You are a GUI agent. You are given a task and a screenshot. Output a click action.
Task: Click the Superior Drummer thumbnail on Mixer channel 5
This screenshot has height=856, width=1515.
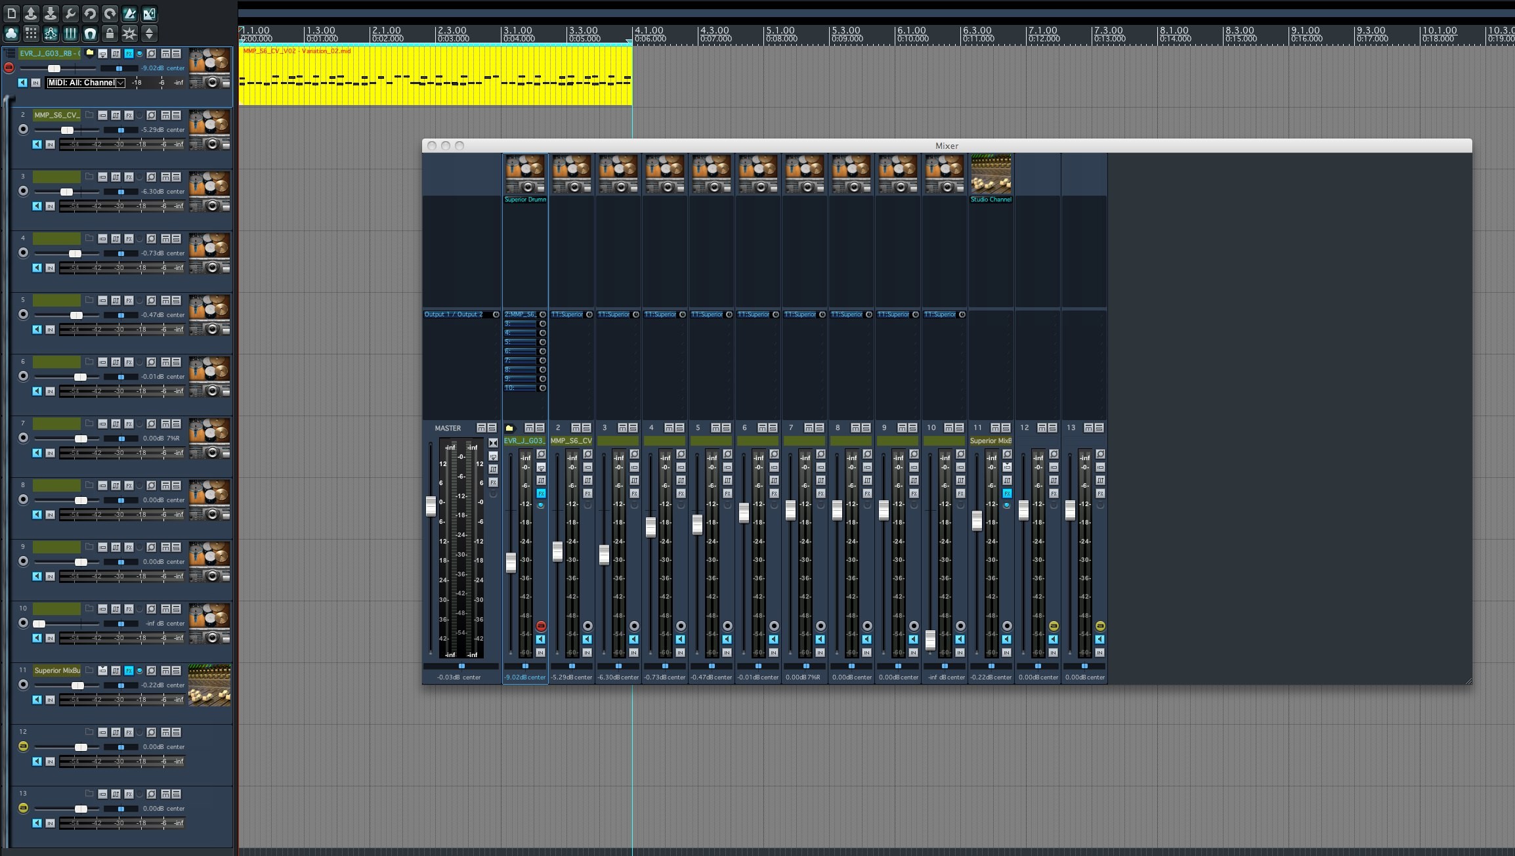point(712,174)
